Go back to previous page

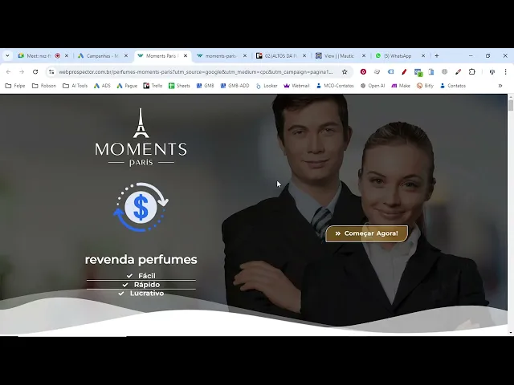(9, 72)
